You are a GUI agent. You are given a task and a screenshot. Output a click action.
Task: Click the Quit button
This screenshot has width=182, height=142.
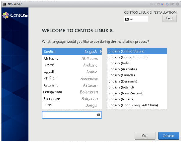pos(145,136)
